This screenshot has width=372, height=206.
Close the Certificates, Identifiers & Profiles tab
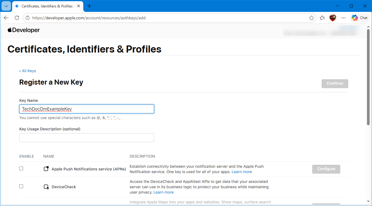click(79, 6)
